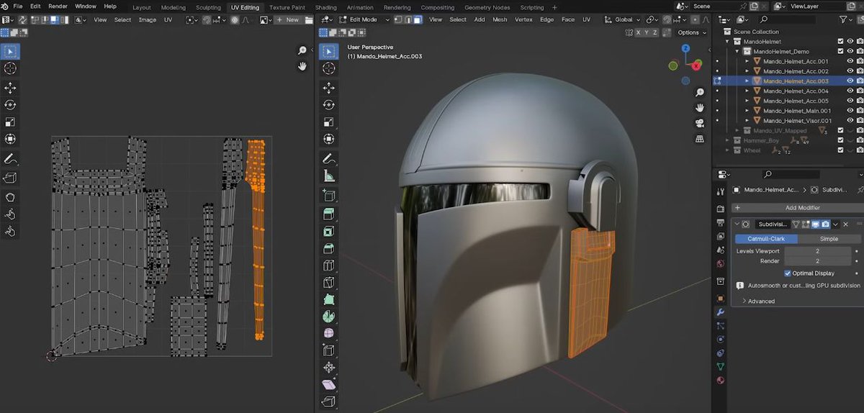Click the blue Z axis on navigation gizmo
864x413 pixels.
pyautogui.click(x=686, y=48)
